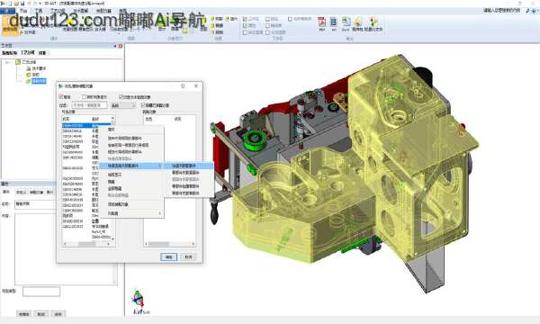Switch to the third tab in the left panel

click(42, 53)
